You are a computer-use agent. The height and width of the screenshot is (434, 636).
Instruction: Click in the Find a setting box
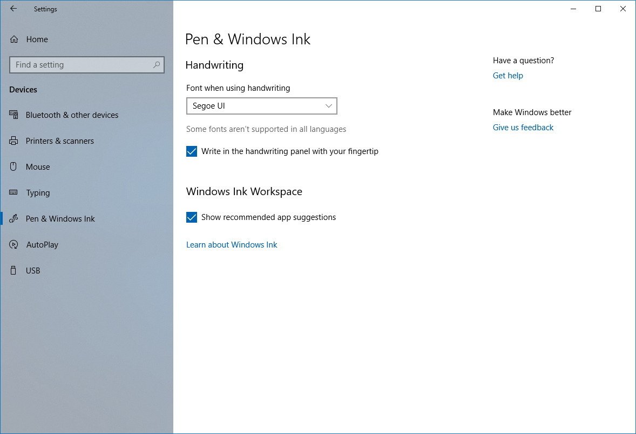tap(87, 65)
